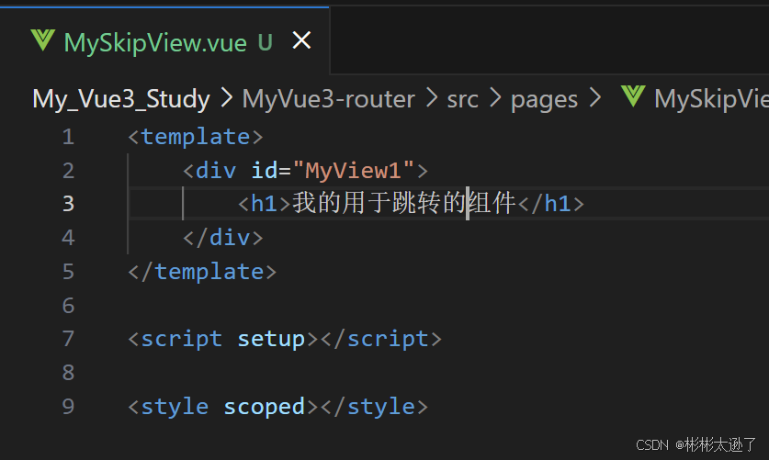Screen dimensions: 769x460
Task: Expand chevron after MyVue3-router breadcrumb
Action: [432, 98]
